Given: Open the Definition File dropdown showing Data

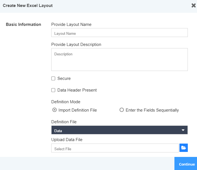Looking at the screenshot, I should coord(119,130).
